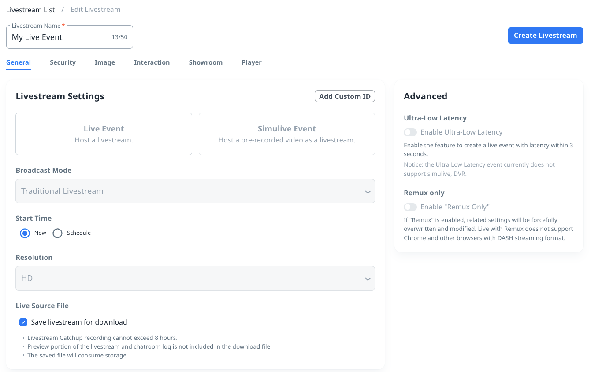Expand the HD resolution dropdown
Viewport: 602px width, 372px height.
(195, 278)
